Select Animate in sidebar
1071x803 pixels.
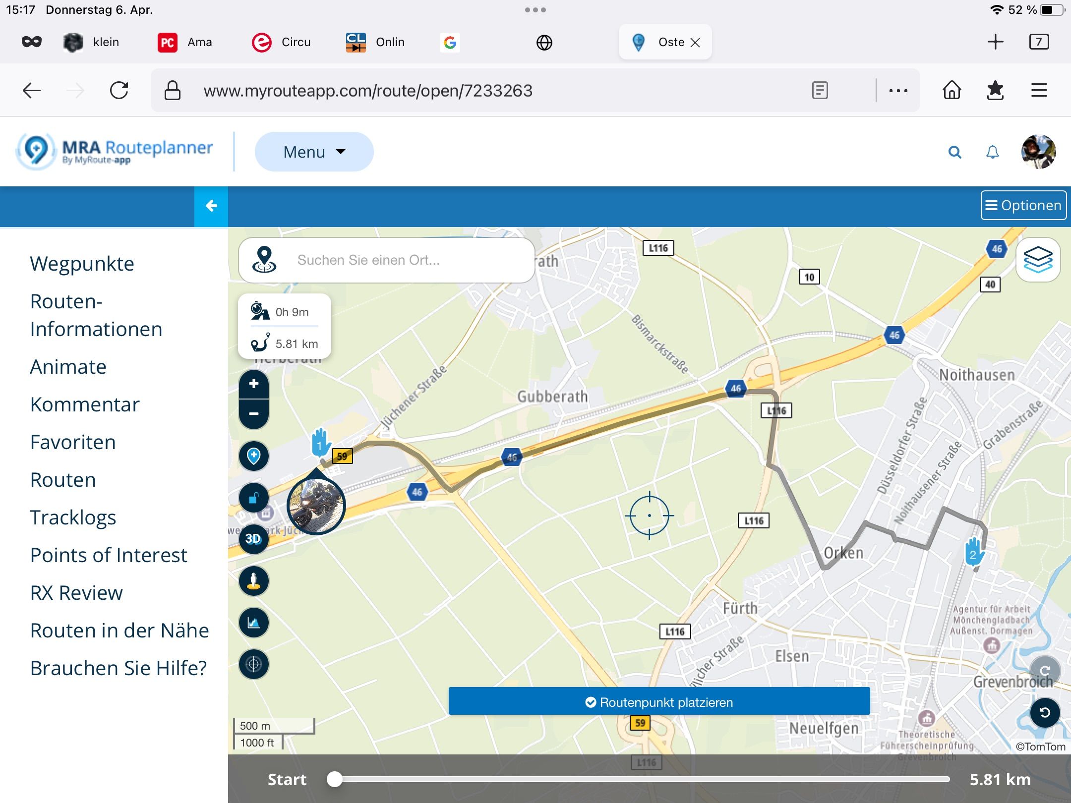point(68,367)
